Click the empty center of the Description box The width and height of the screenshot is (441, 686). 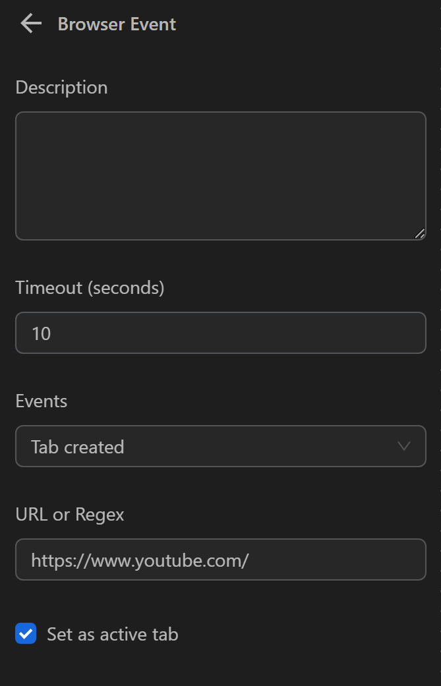(x=220, y=176)
